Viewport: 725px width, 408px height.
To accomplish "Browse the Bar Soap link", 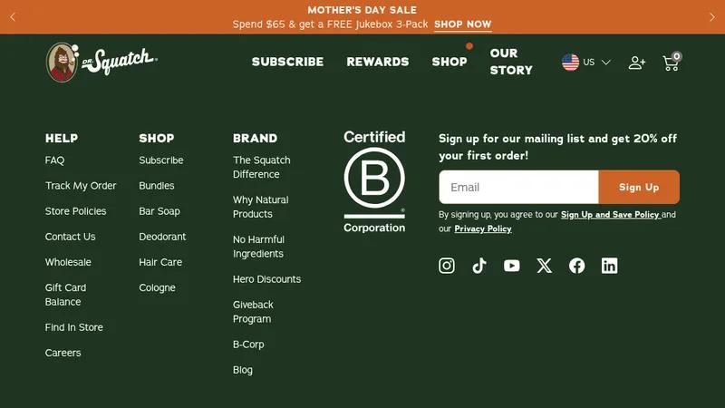I will point(159,211).
